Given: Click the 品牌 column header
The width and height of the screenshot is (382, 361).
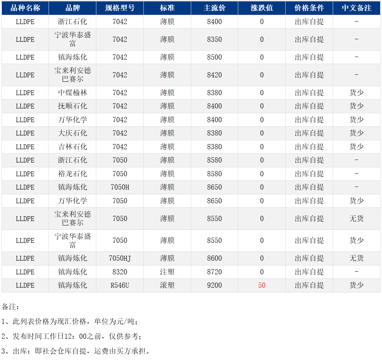Looking at the screenshot, I should tap(73, 8).
